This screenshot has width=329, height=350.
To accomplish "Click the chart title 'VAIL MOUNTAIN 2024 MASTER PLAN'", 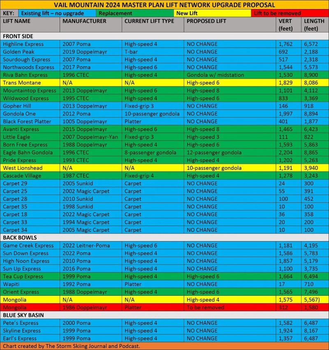I will [x=164, y=5].
